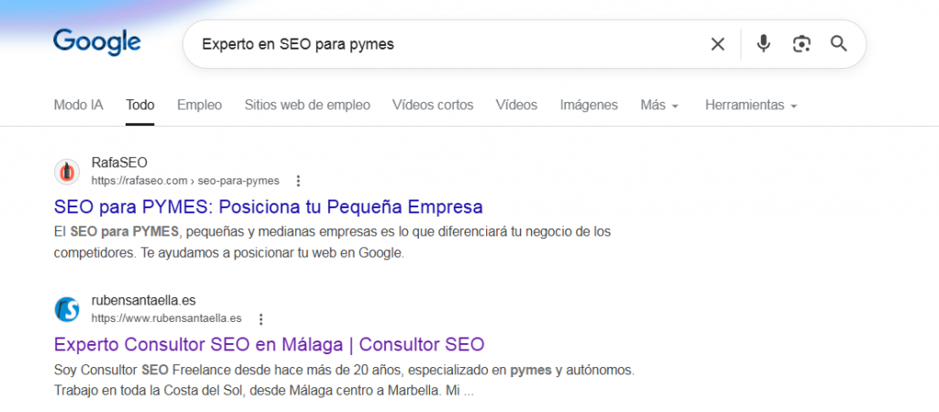Screen dimensions: 939x412
Task: Open 'SEO para PYMES: Posiciona tu Pequeña Empresa' result
Action: point(269,207)
